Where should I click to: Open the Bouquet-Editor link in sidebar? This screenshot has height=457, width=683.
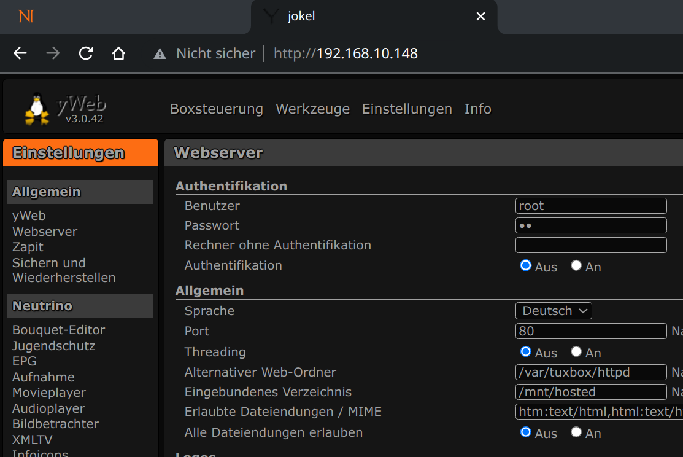coord(58,330)
